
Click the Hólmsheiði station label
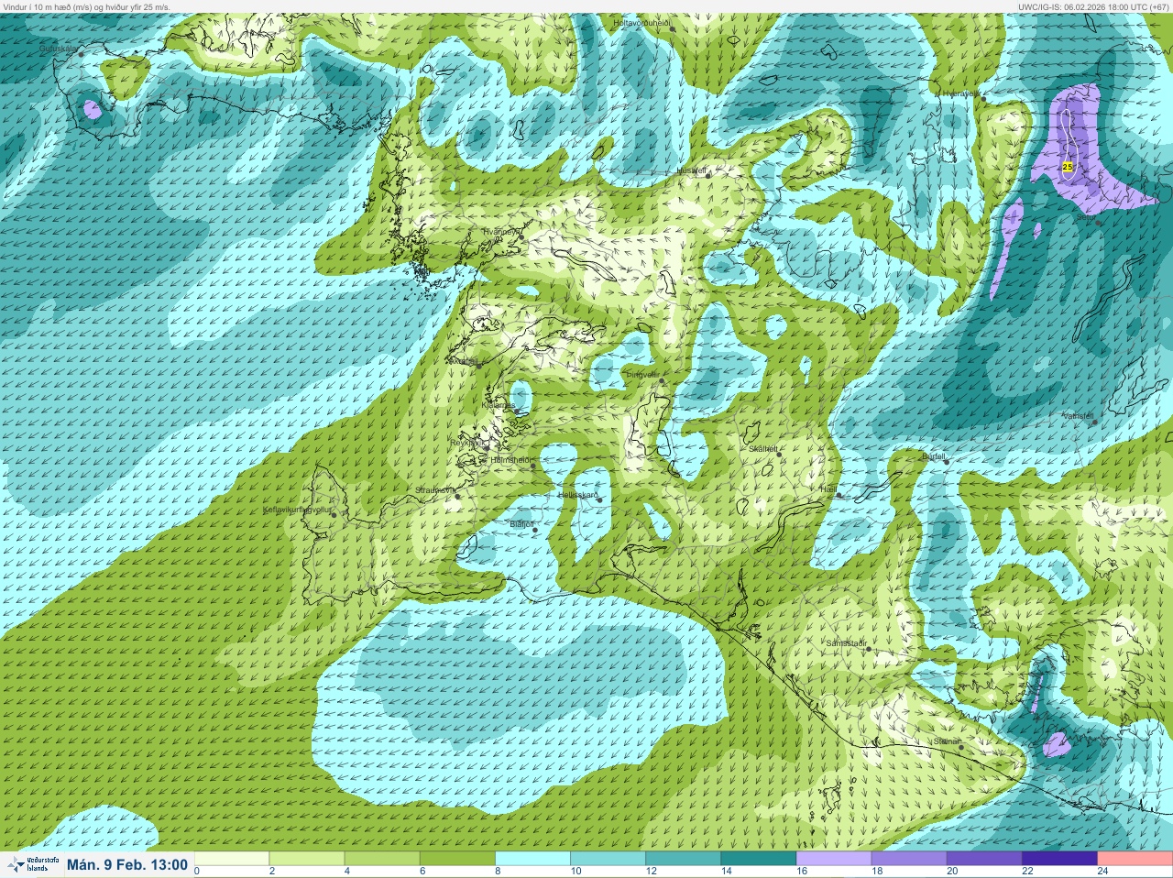point(511,460)
